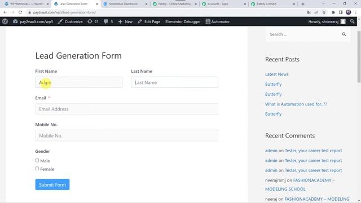Viewport: 361px width, 203px height.
Task: Close the Sendinblue Dashboard tab
Action: click(x=146, y=4)
